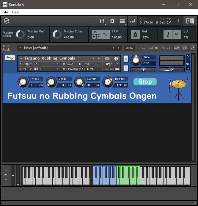Toggle the tuning fork reference tone
This screenshot has height=206, width=198.
coord(168,35)
